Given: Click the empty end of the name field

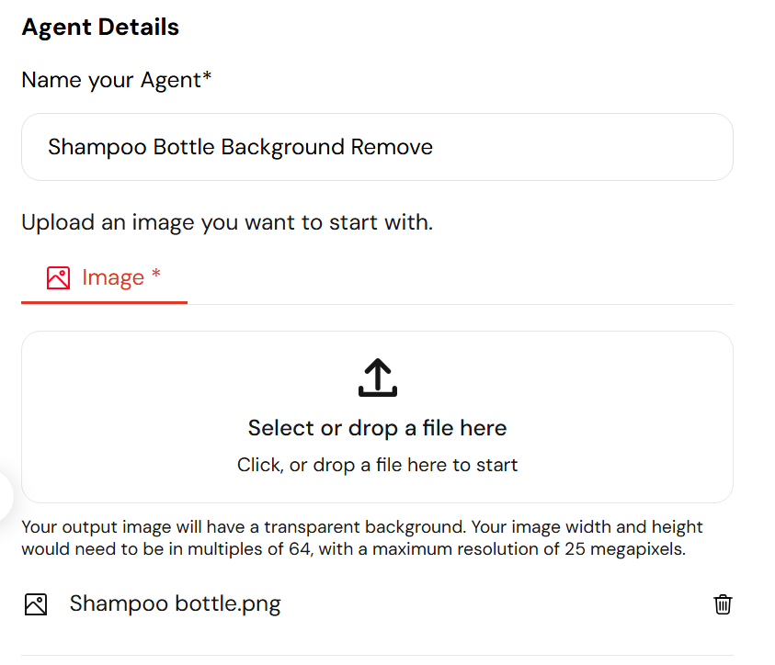Looking at the screenshot, I should pyautogui.click(x=583, y=147).
